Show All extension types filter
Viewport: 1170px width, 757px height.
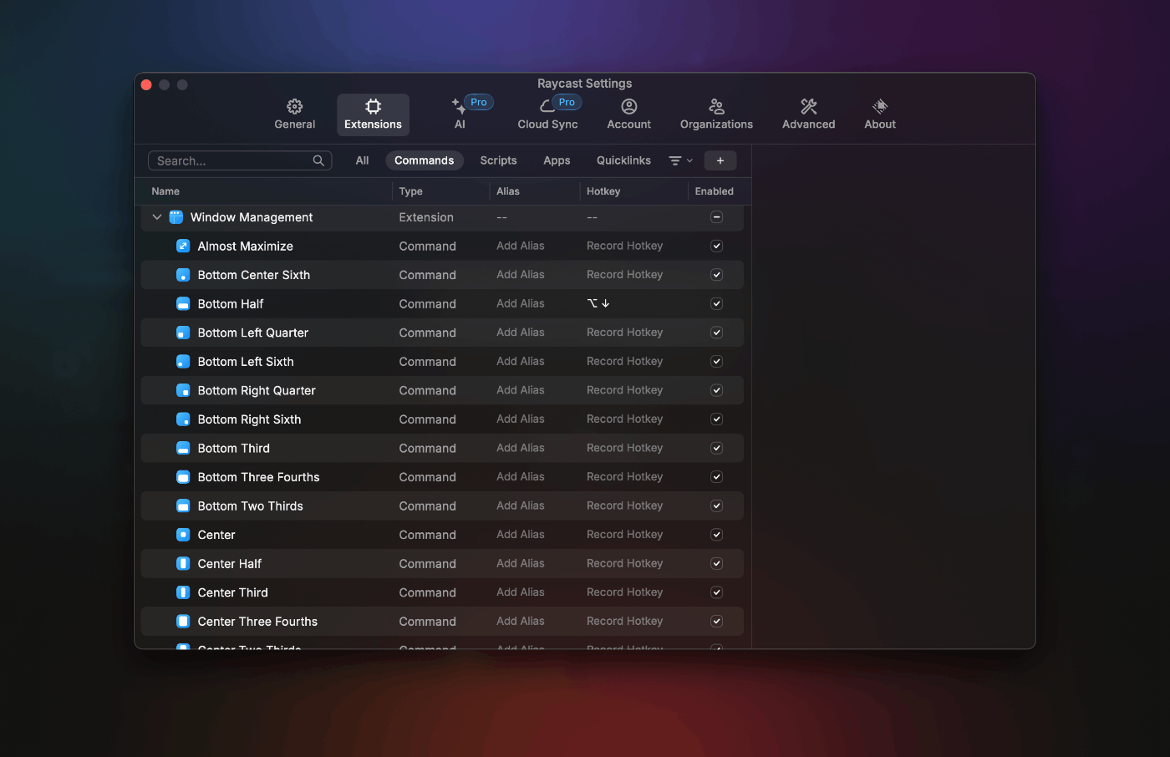tap(362, 160)
